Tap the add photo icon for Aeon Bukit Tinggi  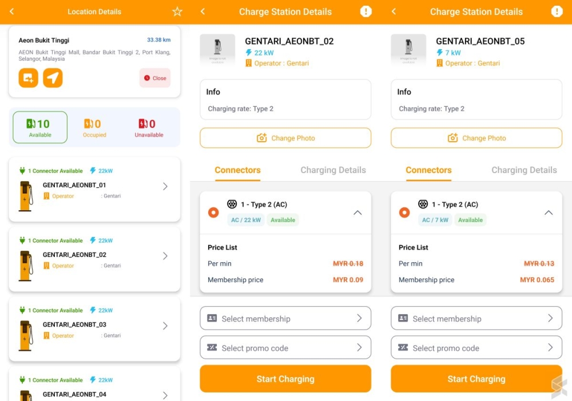[x=28, y=78]
